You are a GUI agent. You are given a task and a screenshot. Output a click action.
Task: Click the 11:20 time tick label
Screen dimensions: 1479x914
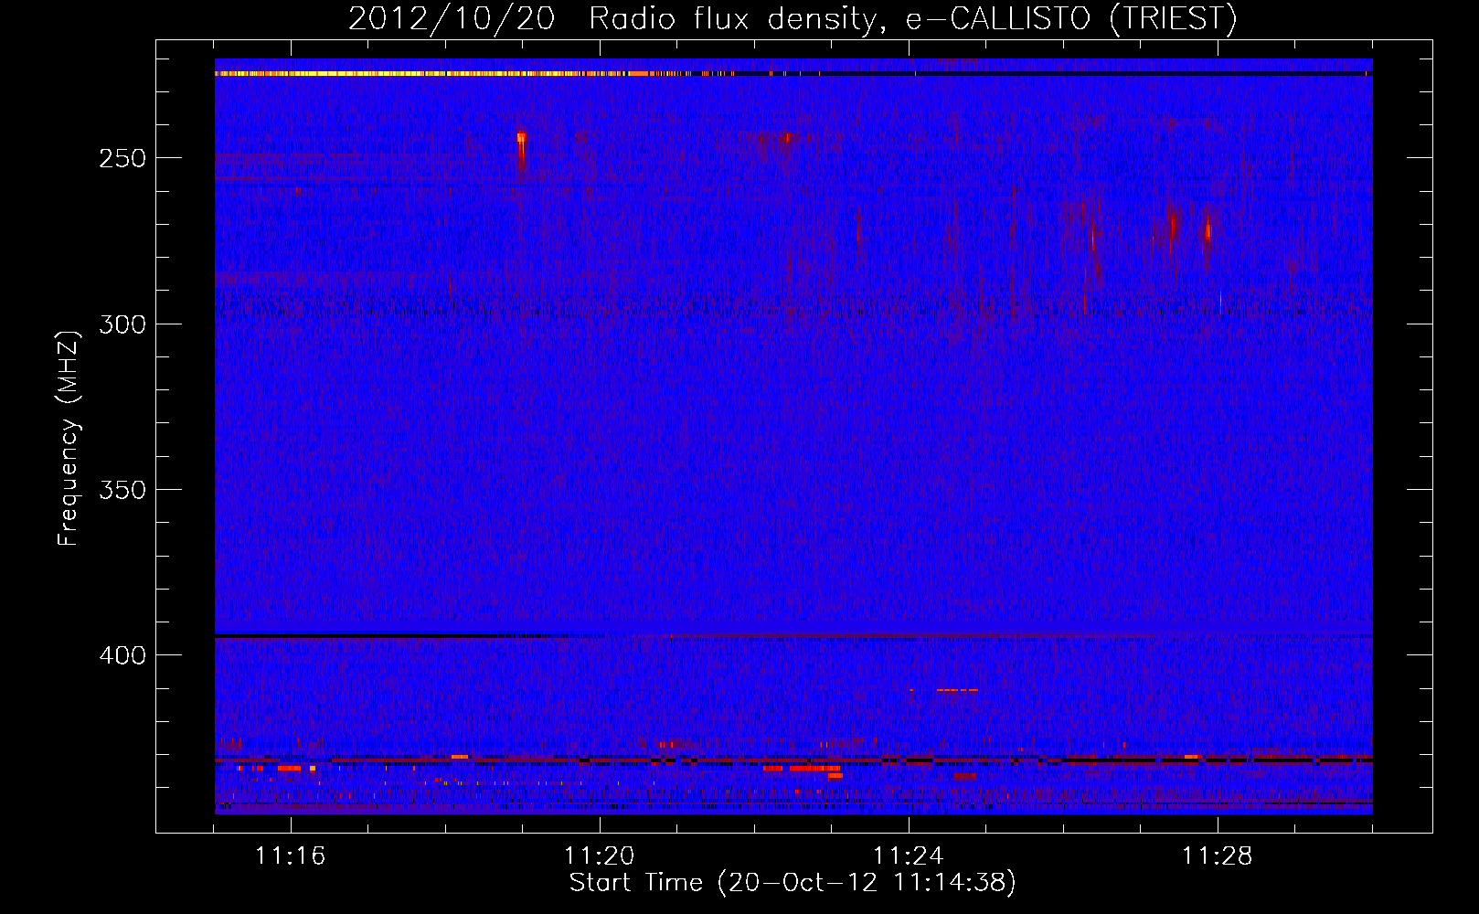[599, 856]
